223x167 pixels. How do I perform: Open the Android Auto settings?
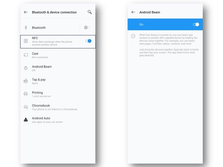pyautogui.click(x=58, y=120)
